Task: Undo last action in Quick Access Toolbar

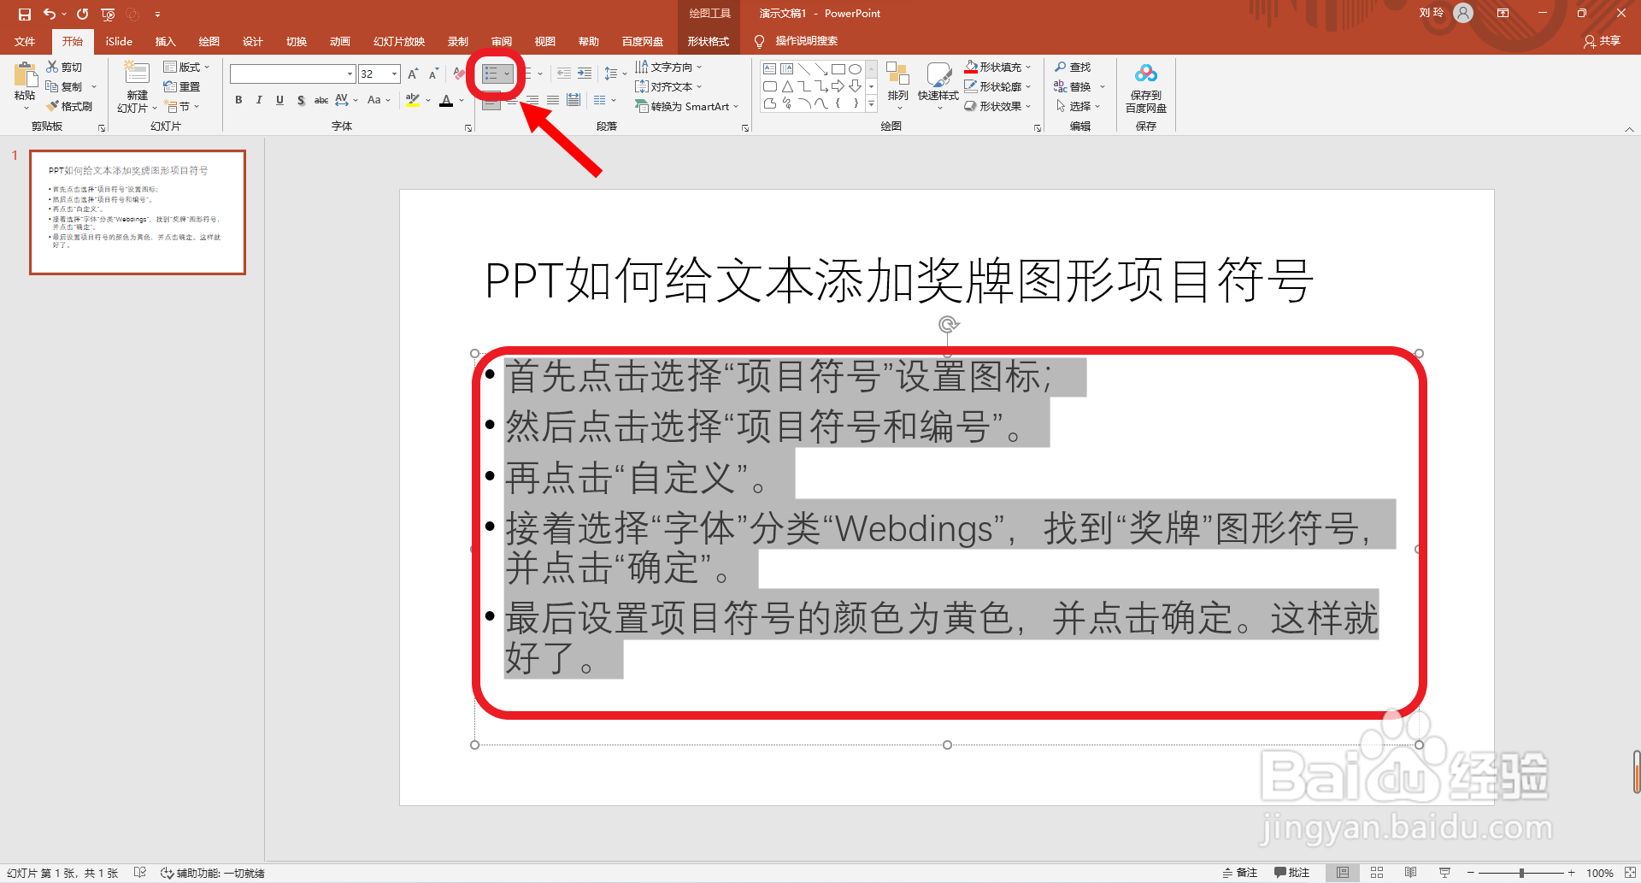Action: pyautogui.click(x=50, y=14)
